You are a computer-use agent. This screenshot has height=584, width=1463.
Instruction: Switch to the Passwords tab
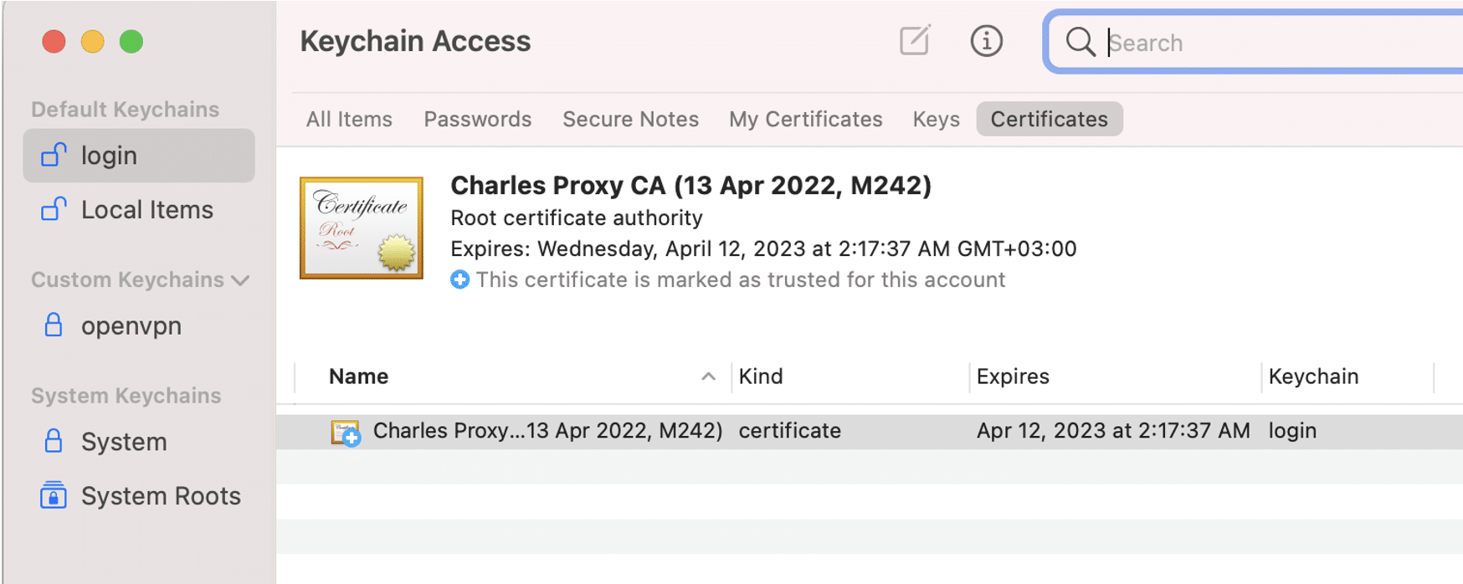(477, 119)
